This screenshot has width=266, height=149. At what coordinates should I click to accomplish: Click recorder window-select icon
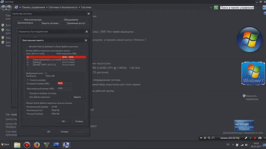pos(205,138)
